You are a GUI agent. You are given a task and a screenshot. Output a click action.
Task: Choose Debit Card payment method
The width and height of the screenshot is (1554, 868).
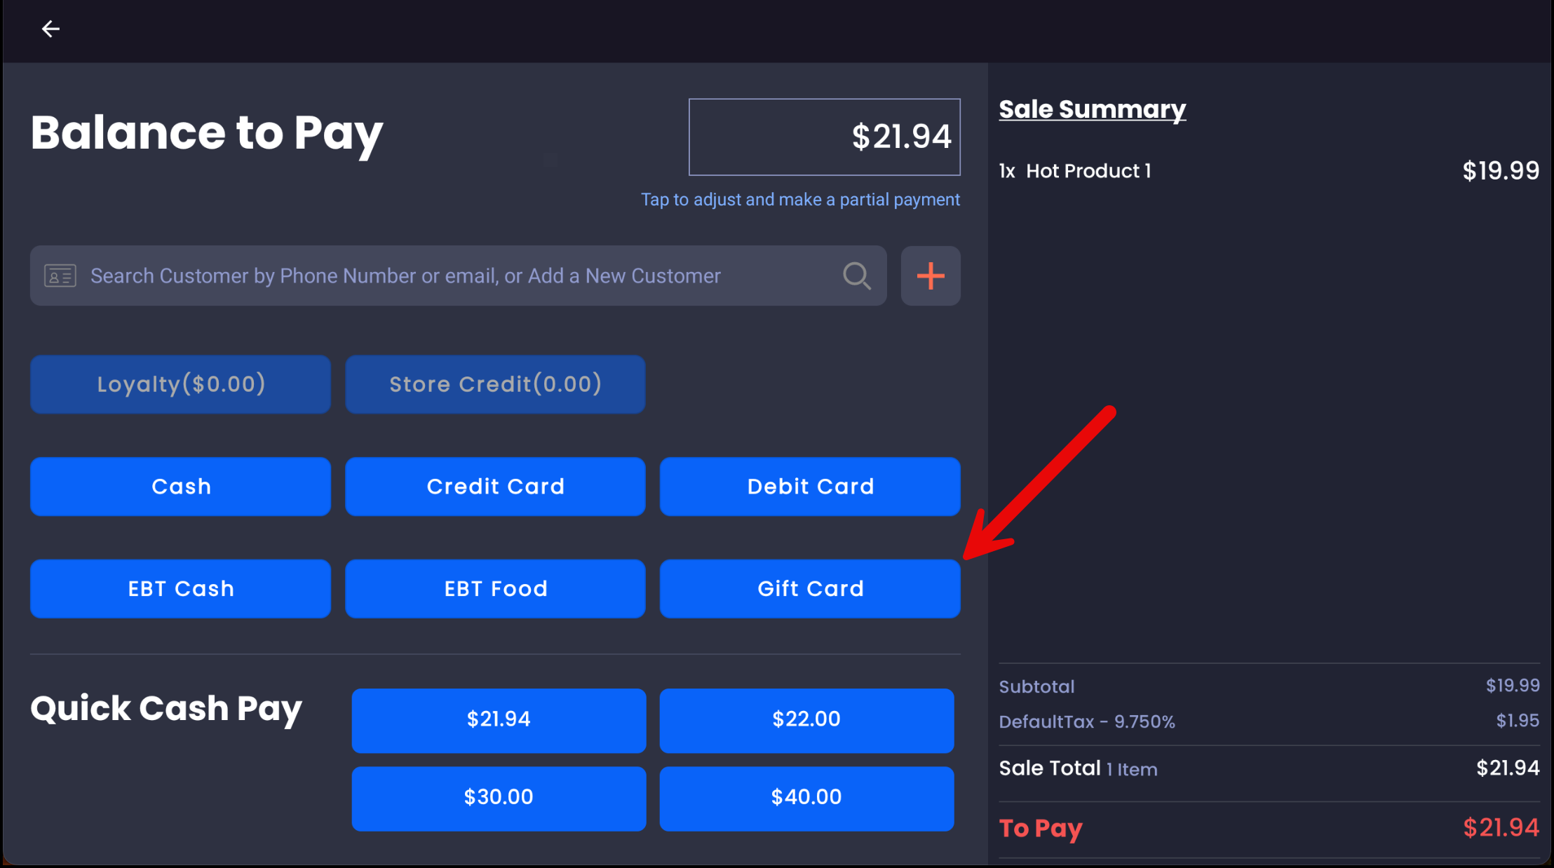coord(810,487)
